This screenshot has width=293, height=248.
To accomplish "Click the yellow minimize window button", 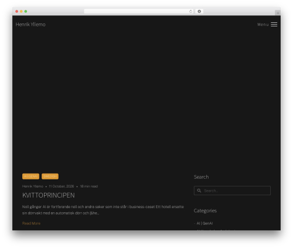I will (x=21, y=11).
